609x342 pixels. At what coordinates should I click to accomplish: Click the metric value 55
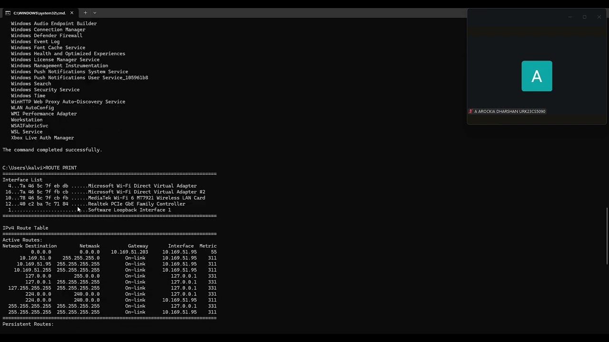(214, 252)
